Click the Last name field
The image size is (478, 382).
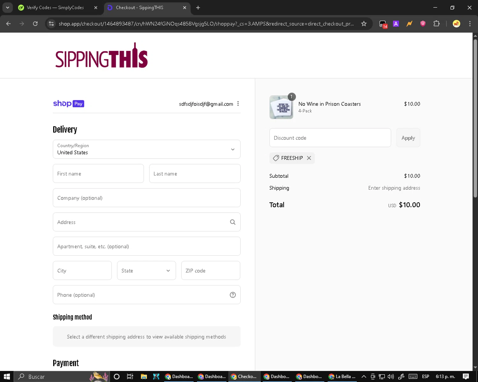point(195,173)
